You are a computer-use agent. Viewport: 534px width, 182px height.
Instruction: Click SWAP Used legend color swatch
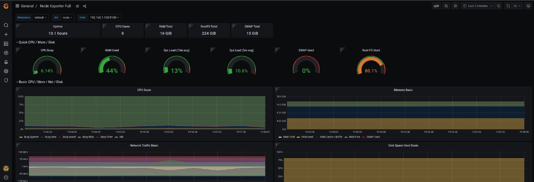pos(364,137)
